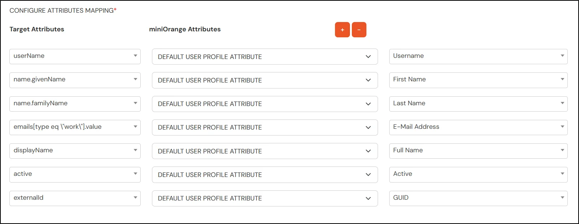
Task: Click the minus button to remove attribute row
Action: (359, 30)
